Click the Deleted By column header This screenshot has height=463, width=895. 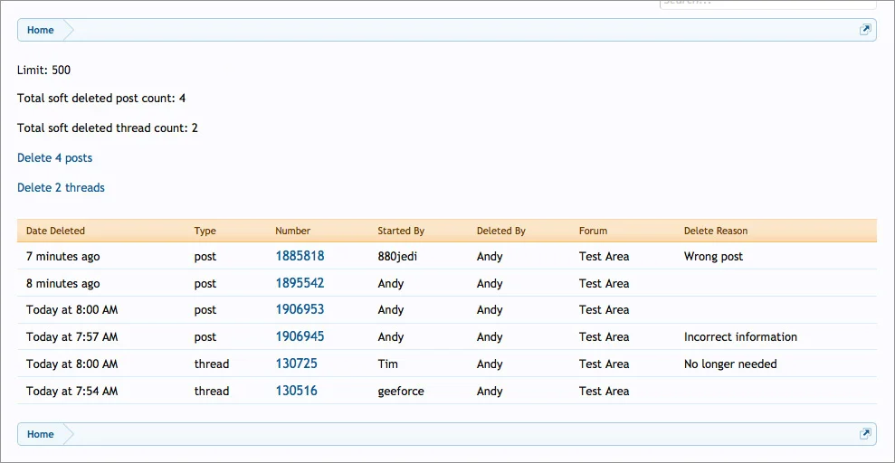[501, 231]
